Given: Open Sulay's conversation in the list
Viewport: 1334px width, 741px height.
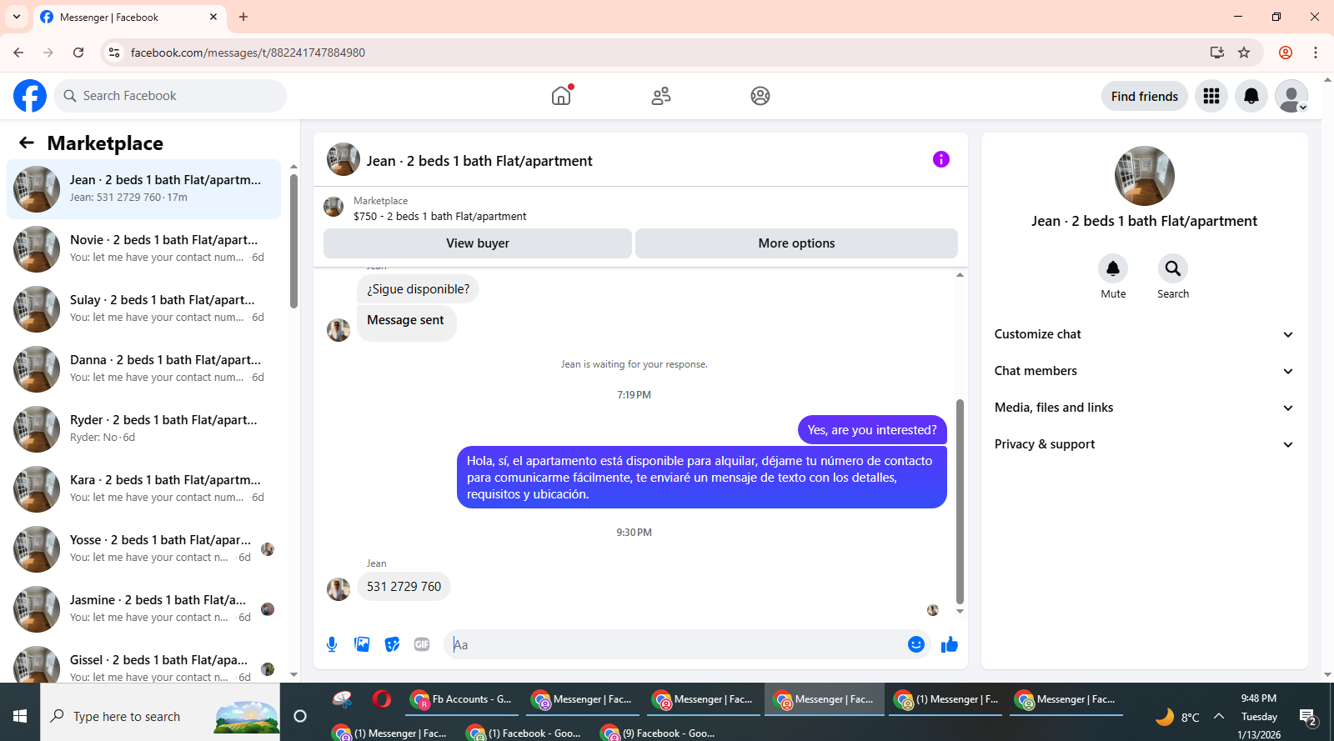Looking at the screenshot, I should click(143, 309).
